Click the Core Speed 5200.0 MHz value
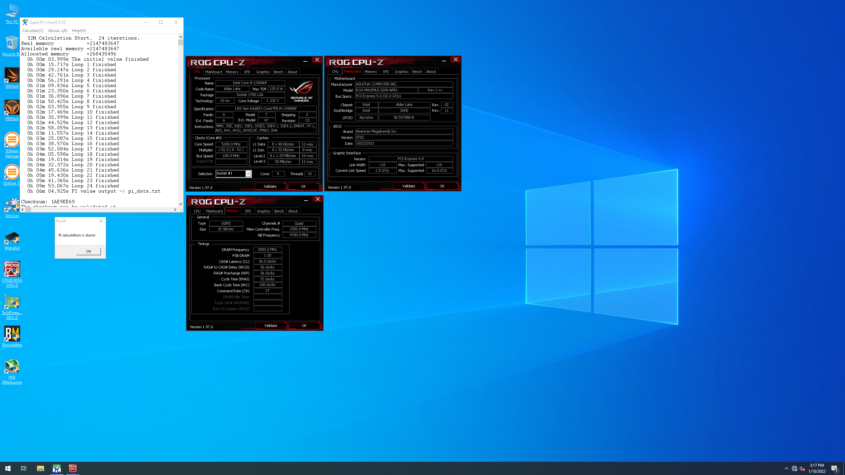The width and height of the screenshot is (845, 475). (231, 144)
